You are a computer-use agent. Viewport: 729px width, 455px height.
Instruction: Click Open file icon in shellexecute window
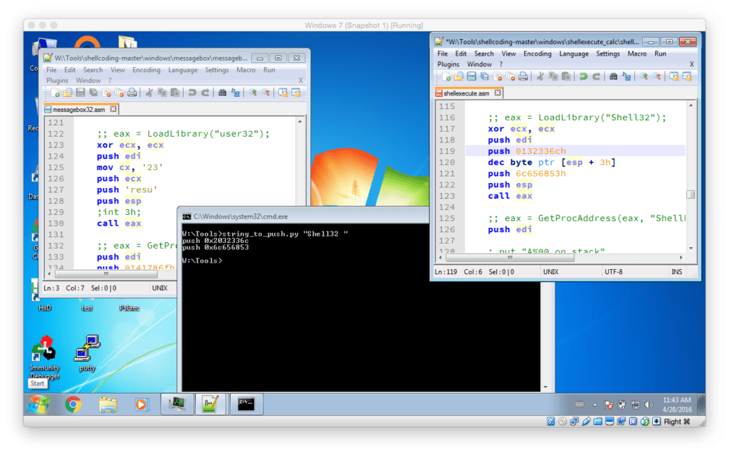458,77
